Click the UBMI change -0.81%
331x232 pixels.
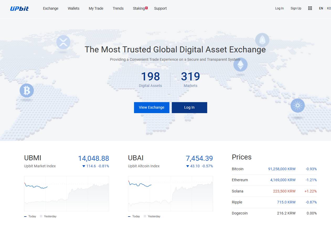click(103, 166)
